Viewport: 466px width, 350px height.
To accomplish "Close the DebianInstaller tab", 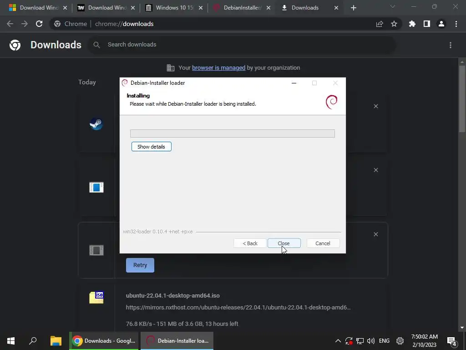I will (268, 8).
